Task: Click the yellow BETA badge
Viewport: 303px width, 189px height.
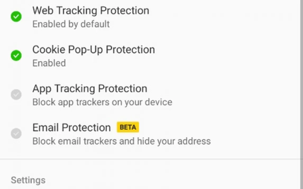Action: click(128, 127)
